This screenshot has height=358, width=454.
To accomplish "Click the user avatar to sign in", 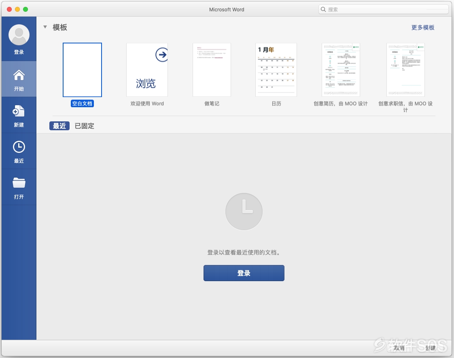I will click(19, 35).
